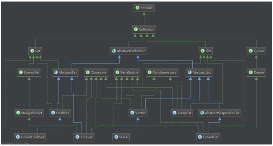This screenshot has height=146, width=273.
Task: Select the ArrayList label text
Action: (184, 113)
